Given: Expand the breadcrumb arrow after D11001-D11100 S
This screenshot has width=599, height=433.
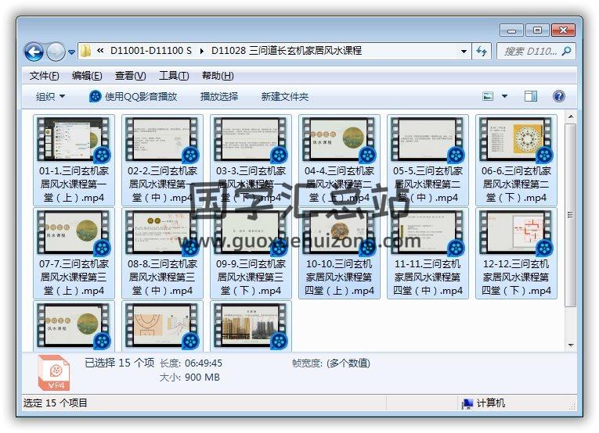Looking at the screenshot, I should 202,51.
